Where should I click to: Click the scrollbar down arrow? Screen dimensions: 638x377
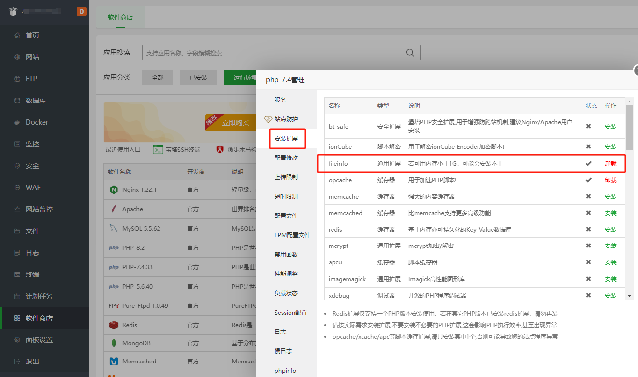(x=629, y=295)
